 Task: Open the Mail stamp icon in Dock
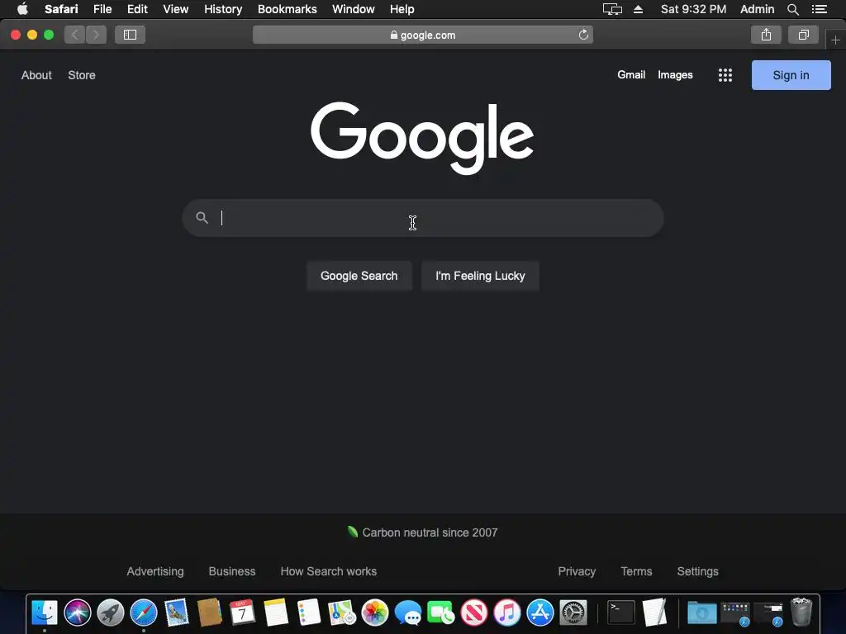[x=177, y=613]
